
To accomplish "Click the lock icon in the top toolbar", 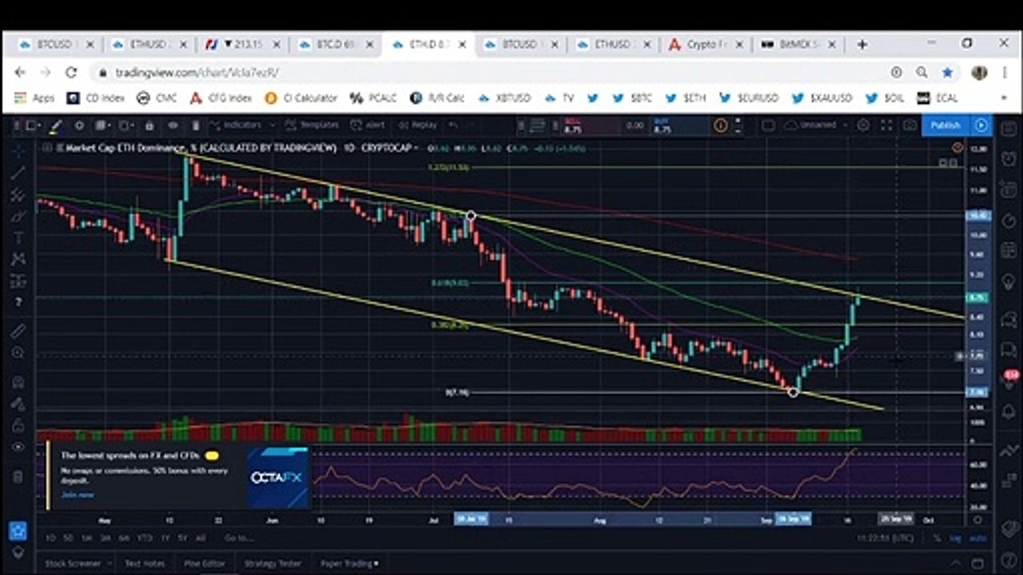I will pos(149,125).
